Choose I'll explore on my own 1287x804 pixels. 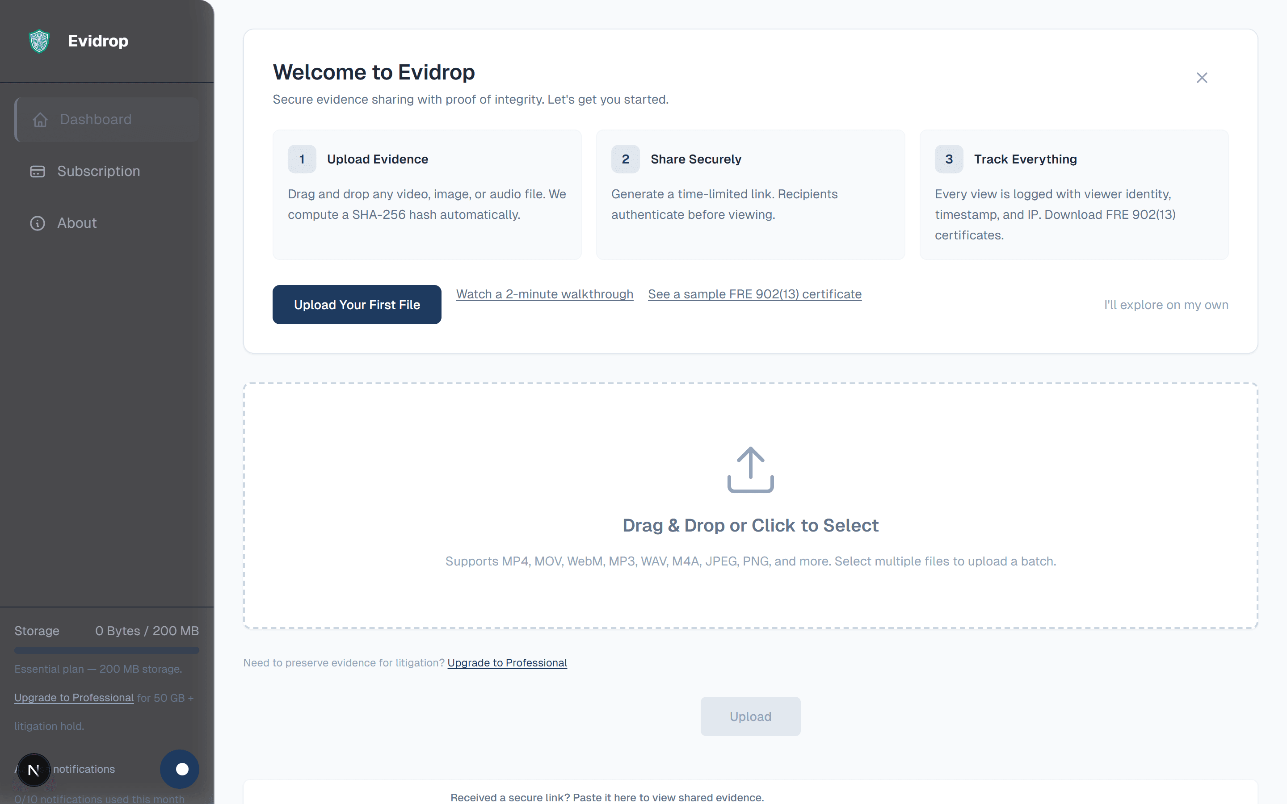(x=1166, y=305)
